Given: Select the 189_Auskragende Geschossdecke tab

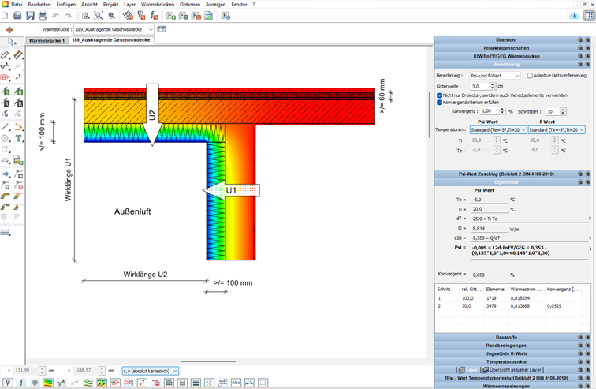Looking at the screenshot, I should 111,40.
